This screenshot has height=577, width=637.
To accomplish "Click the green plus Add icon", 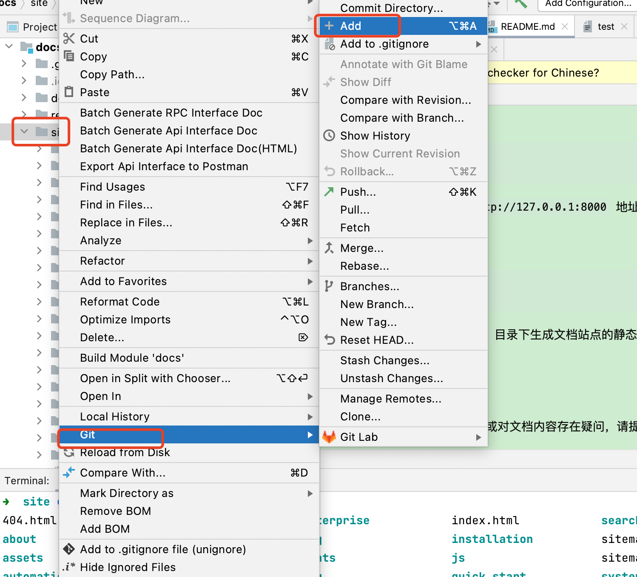I will point(329,26).
